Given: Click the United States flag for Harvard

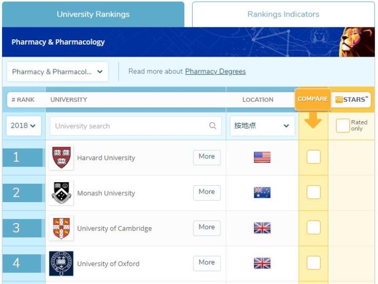Looking at the screenshot, I should click(x=262, y=157).
